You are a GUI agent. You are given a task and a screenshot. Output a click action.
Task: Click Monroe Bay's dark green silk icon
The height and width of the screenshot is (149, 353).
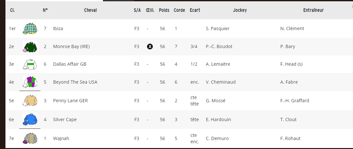tap(30, 47)
